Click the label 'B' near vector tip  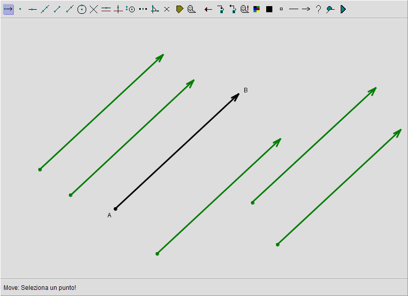pos(246,90)
